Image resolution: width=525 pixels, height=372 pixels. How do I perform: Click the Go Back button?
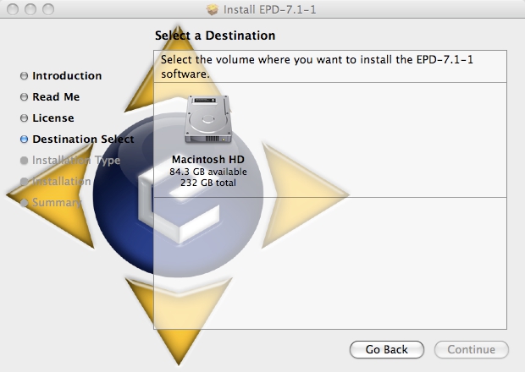click(387, 350)
